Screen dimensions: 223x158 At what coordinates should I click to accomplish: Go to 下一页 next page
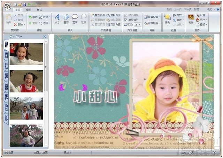click(188, 10)
